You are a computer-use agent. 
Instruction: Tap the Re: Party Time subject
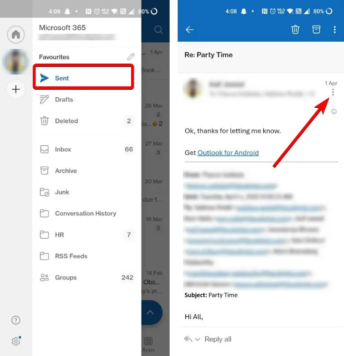point(209,55)
